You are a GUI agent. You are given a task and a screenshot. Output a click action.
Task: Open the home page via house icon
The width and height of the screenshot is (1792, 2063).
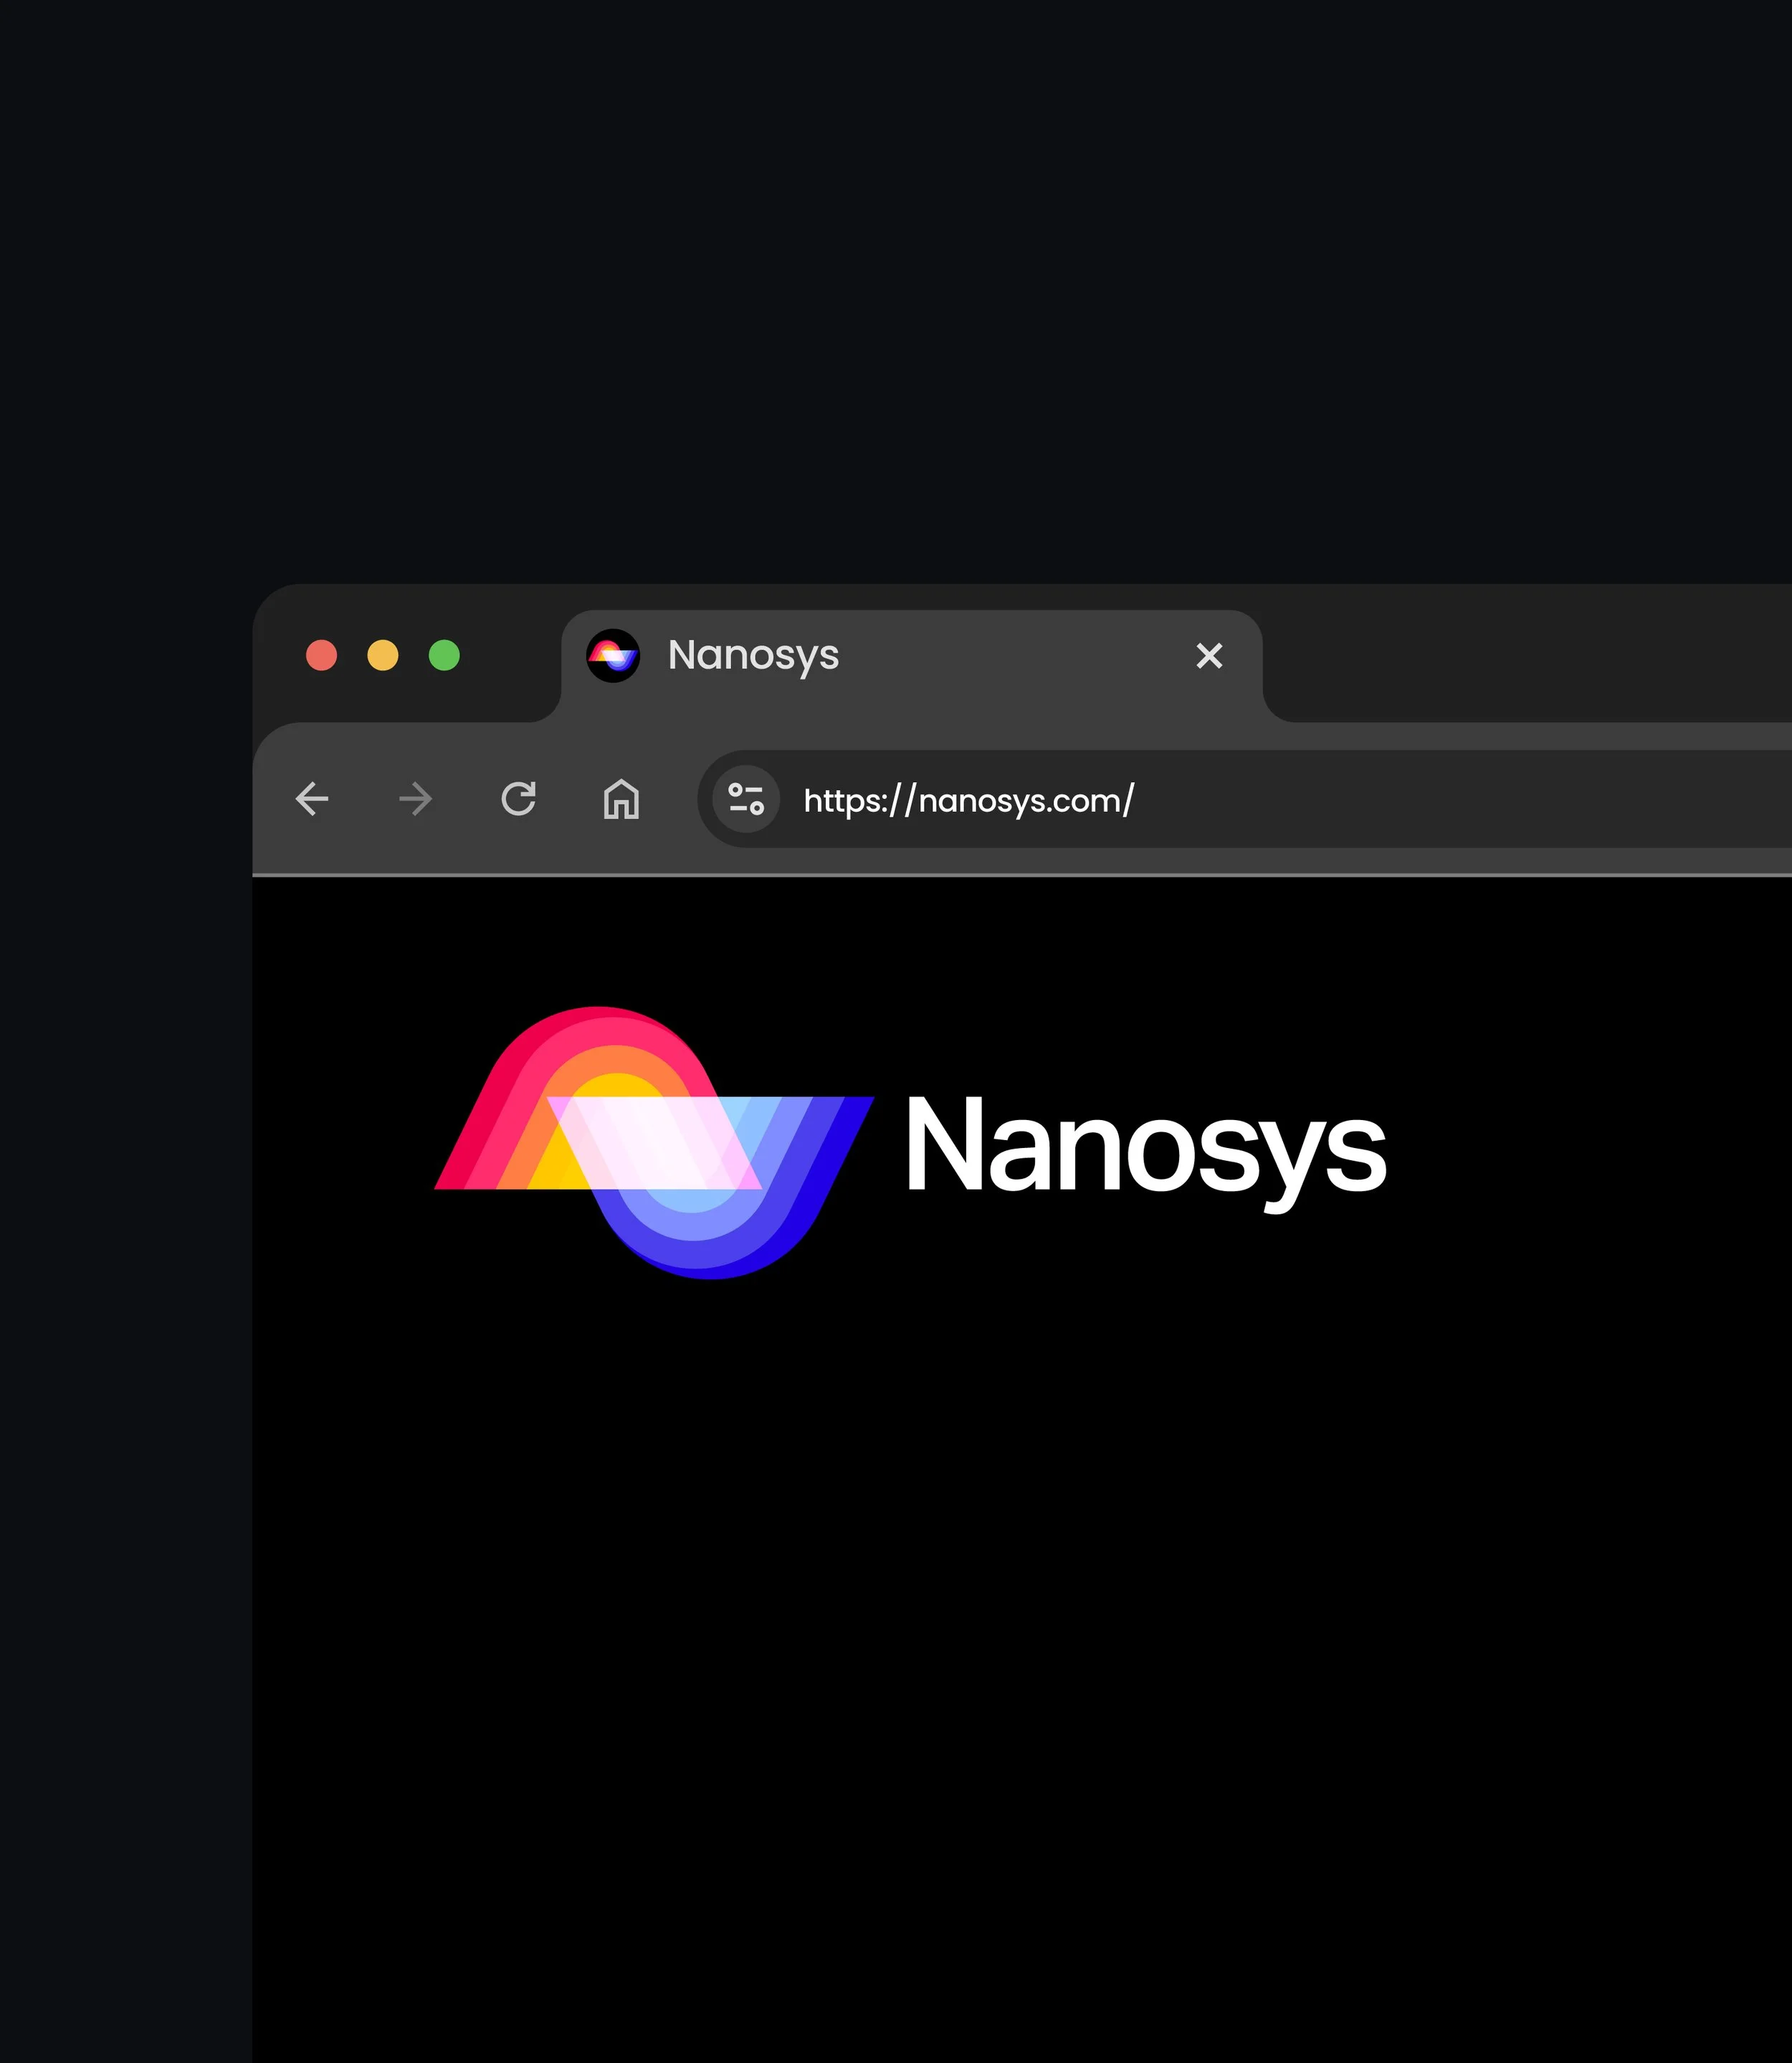pyautogui.click(x=621, y=798)
